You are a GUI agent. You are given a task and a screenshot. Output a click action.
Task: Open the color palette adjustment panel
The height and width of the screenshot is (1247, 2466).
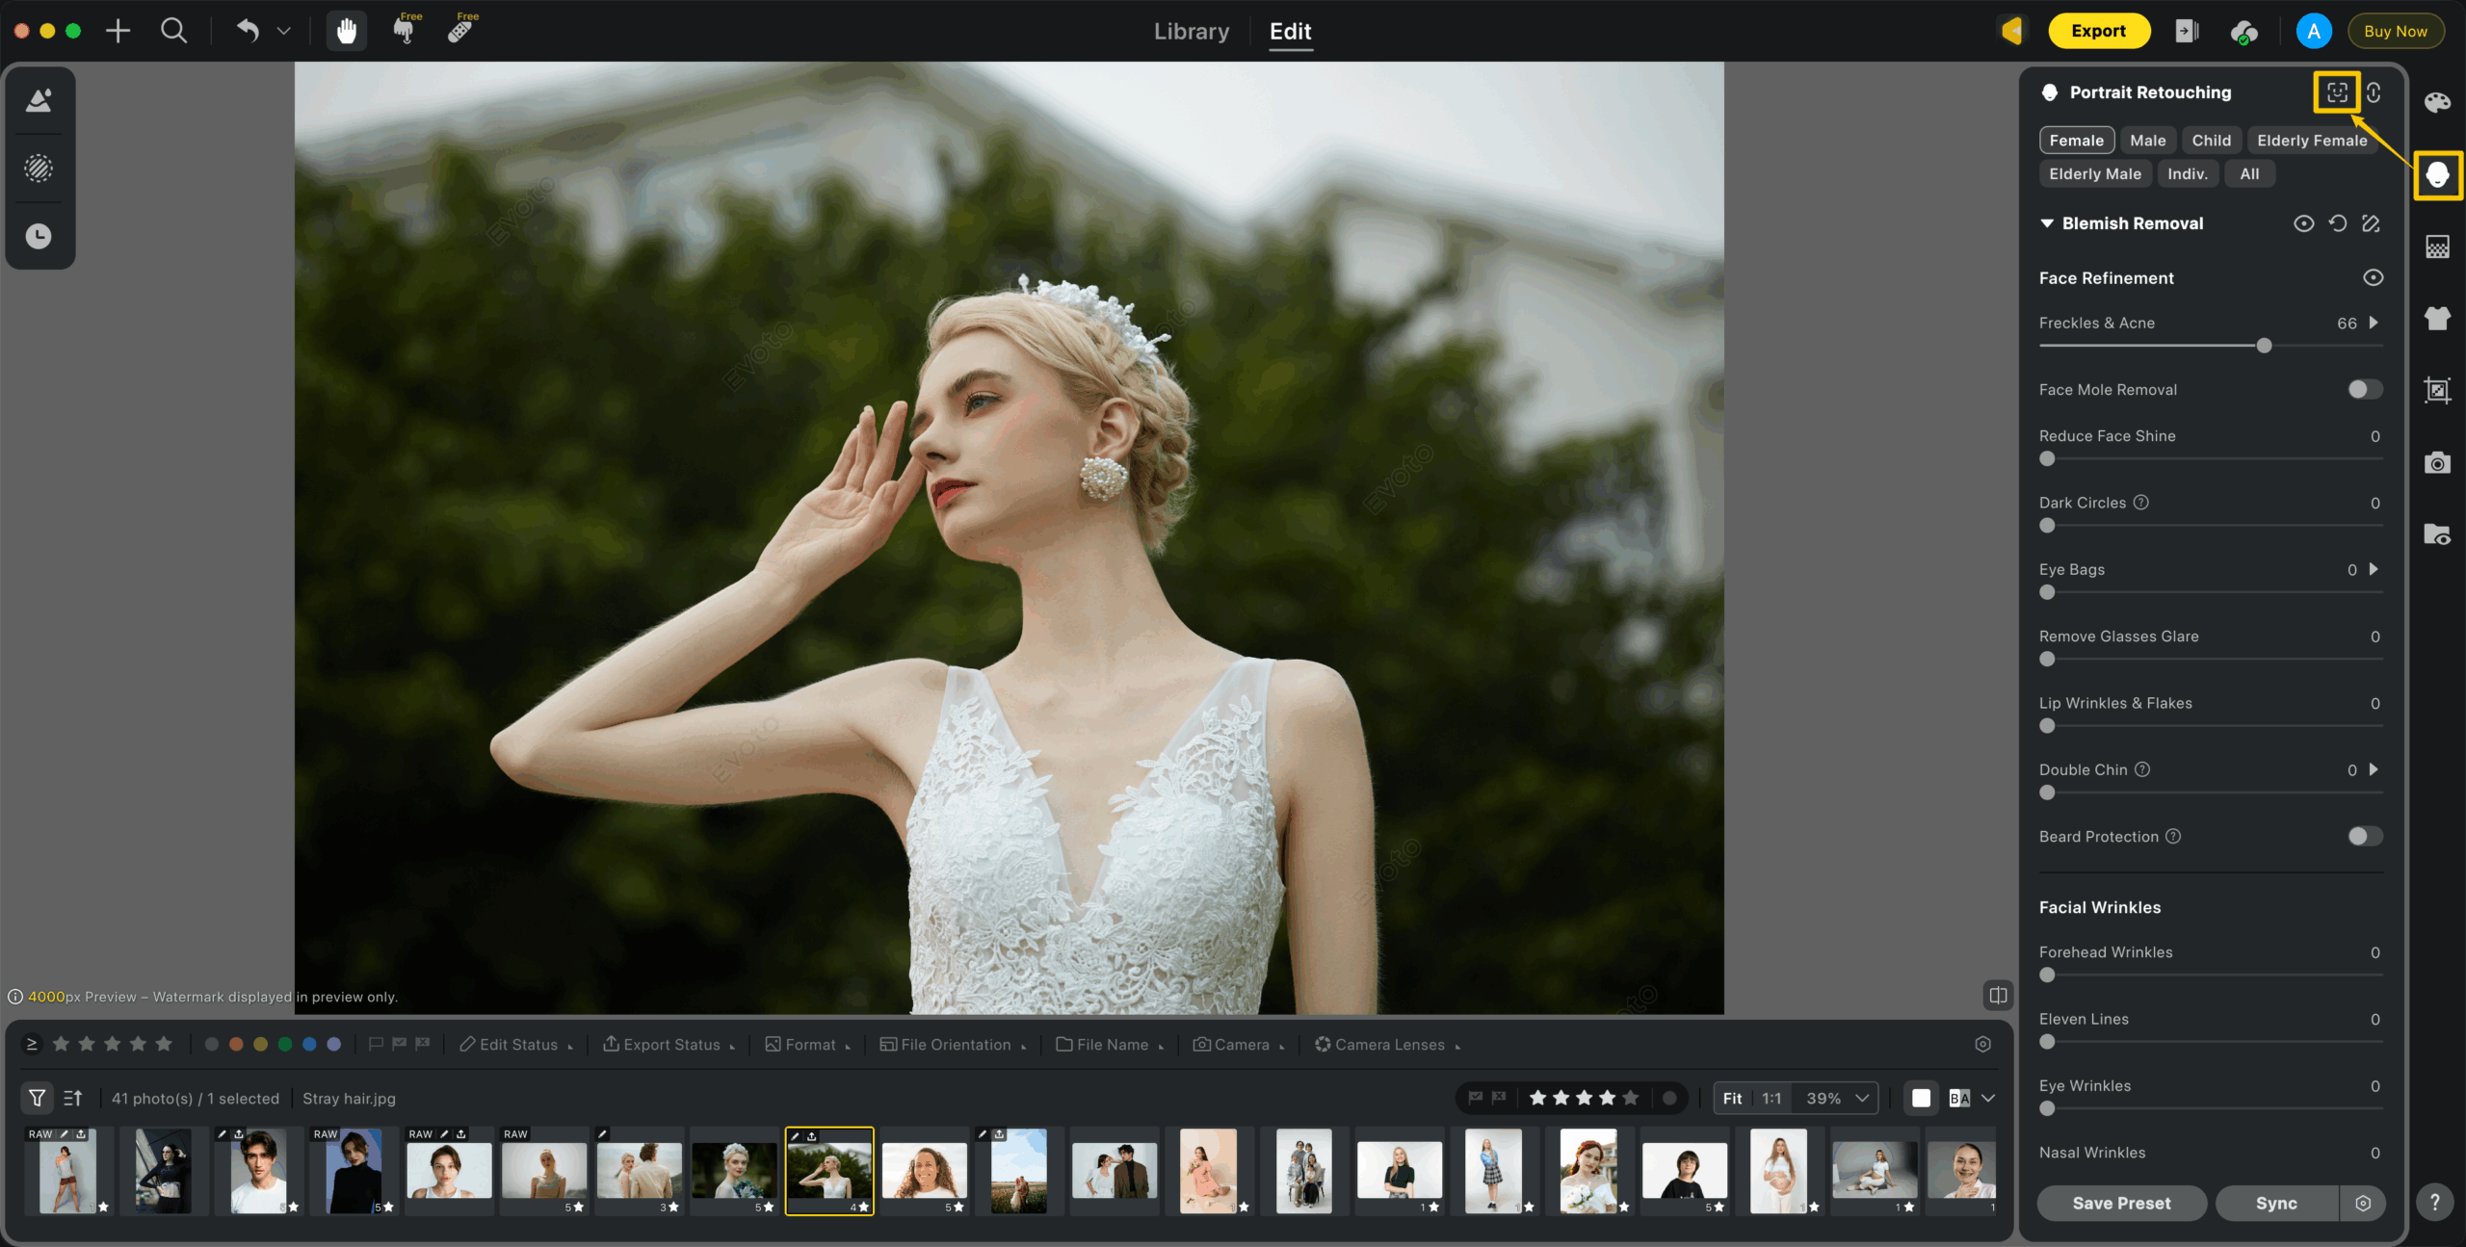(x=2437, y=103)
